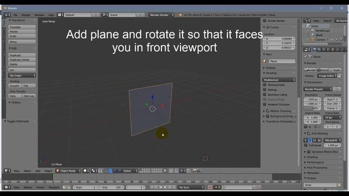Click the Duplicate Linked button
The image size is (349, 196).
click(x=22, y=59)
